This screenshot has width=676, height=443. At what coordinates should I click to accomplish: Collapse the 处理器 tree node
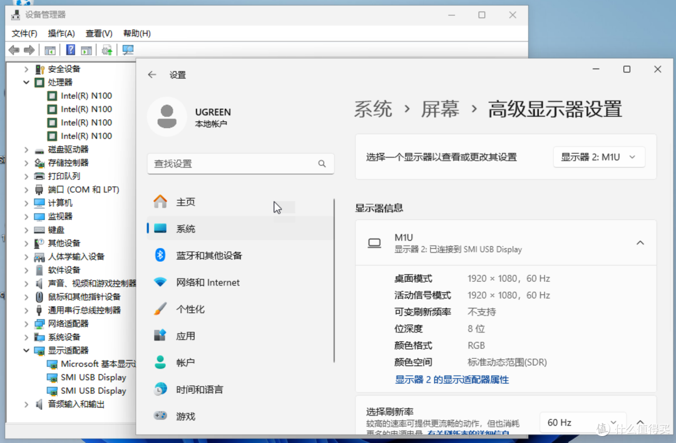point(26,82)
